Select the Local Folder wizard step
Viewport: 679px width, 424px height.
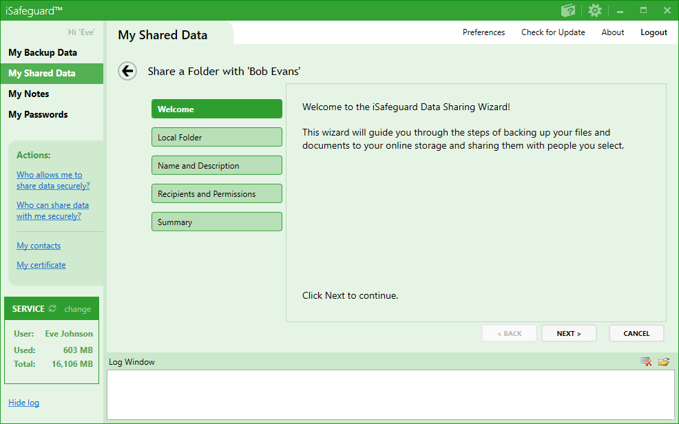click(x=216, y=137)
